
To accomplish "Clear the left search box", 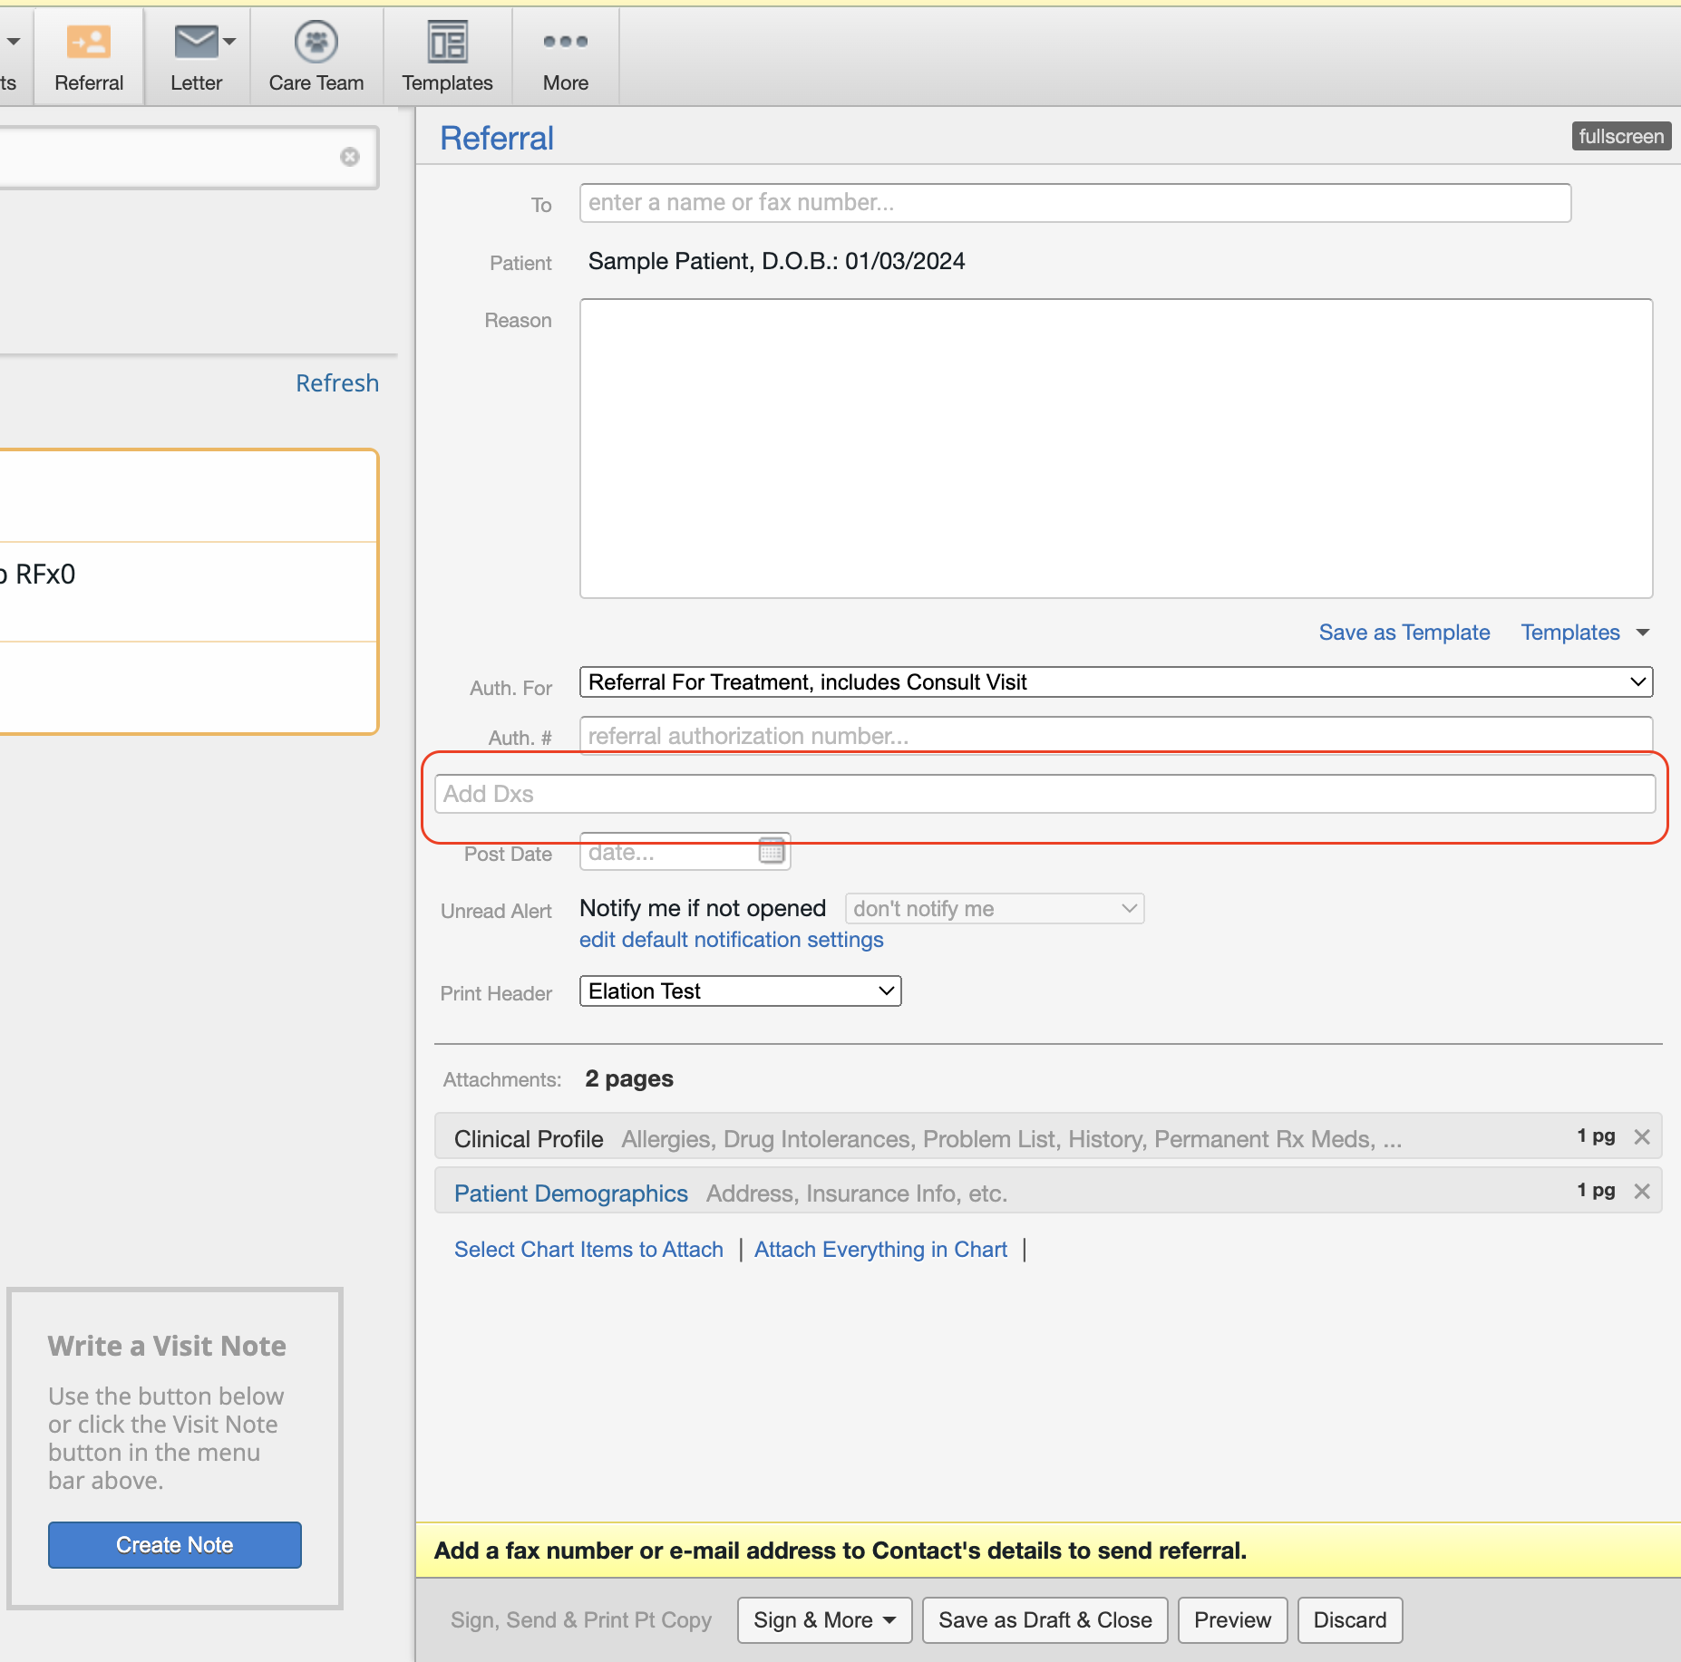I will (x=350, y=157).
